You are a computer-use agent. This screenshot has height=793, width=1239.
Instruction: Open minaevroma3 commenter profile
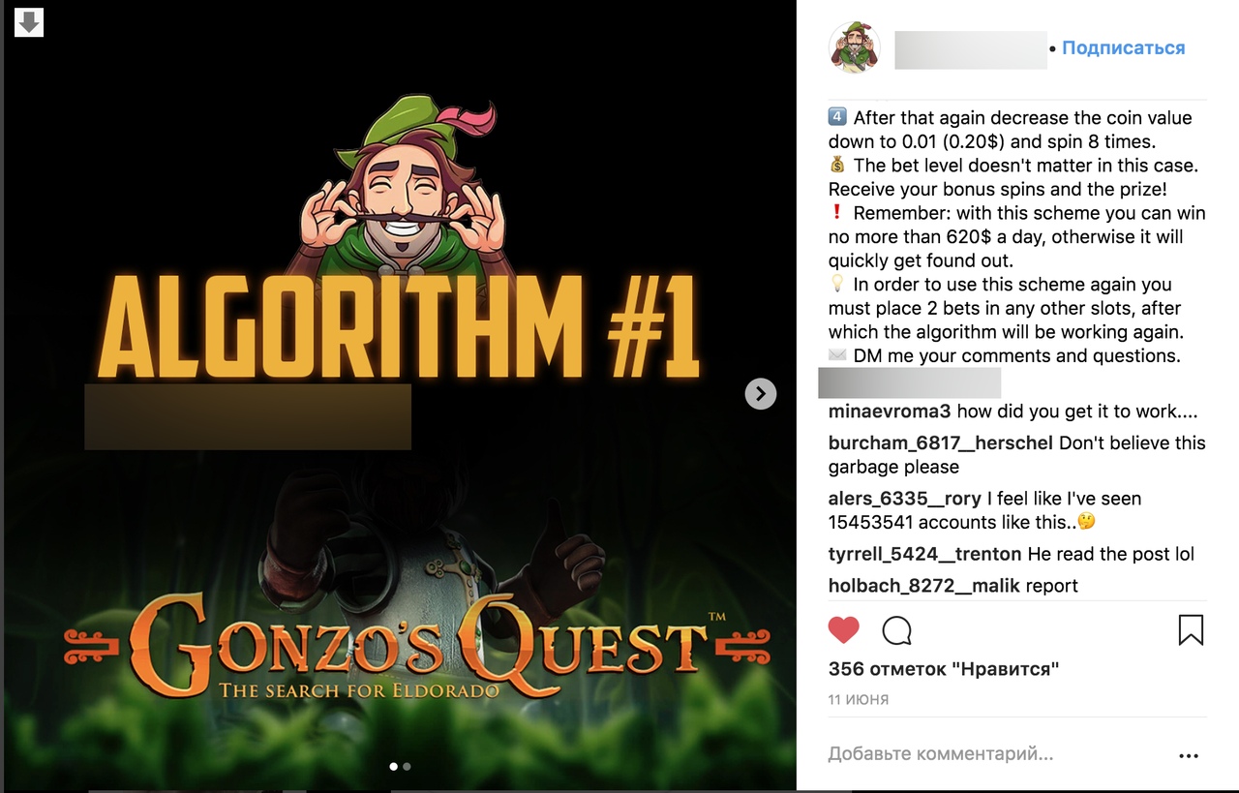(890, 412)
